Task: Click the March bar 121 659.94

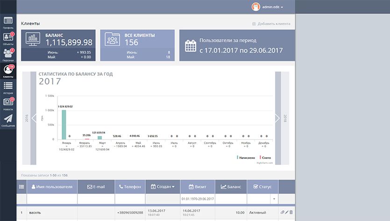Action: (100, 138)
